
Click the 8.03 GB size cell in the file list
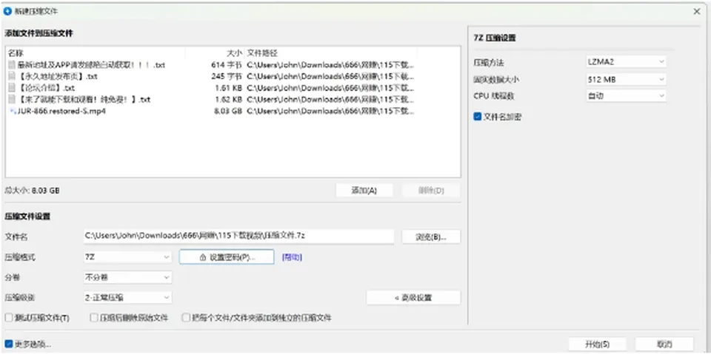[228, 111]
